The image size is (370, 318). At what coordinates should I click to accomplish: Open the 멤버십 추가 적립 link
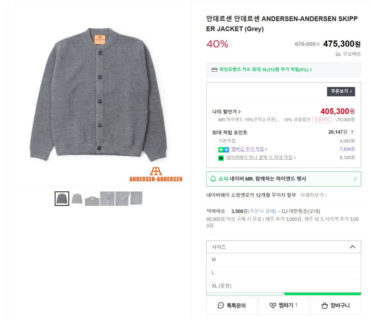pyautogui.click(x=249, y=149)
